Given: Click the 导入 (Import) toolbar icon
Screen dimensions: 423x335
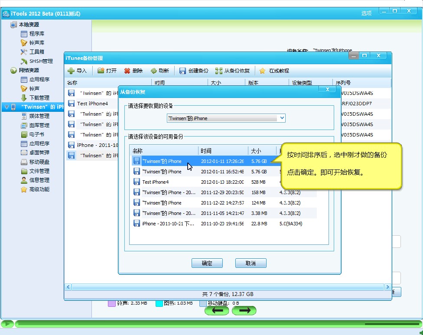Looking at the screenshot, I should point(71,71).
